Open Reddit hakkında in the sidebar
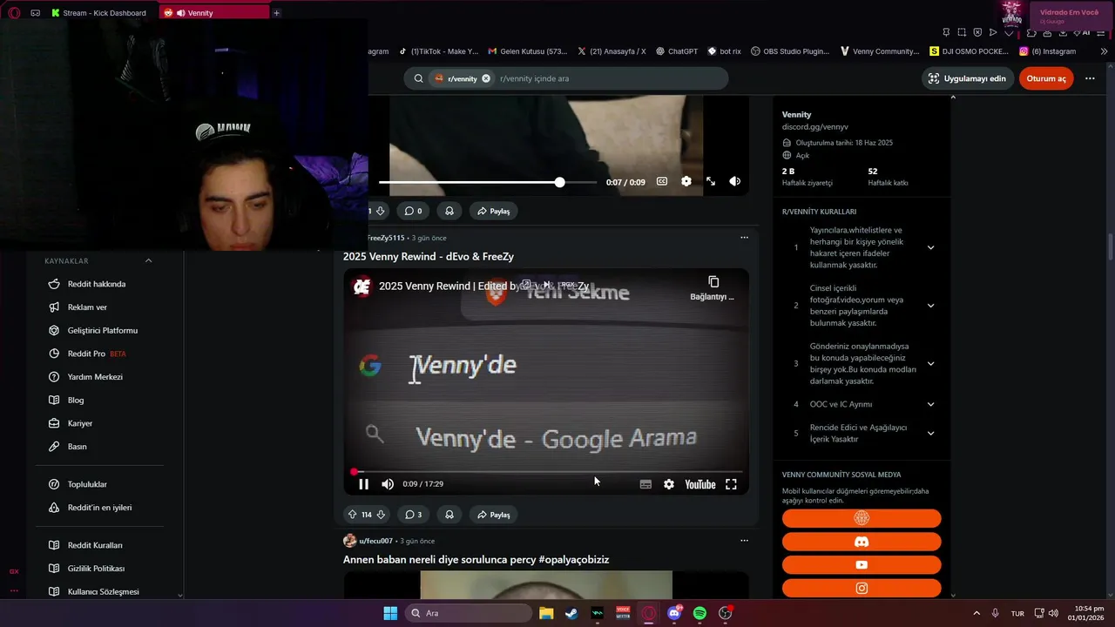1115x627 pixels. tap(98, 284)
